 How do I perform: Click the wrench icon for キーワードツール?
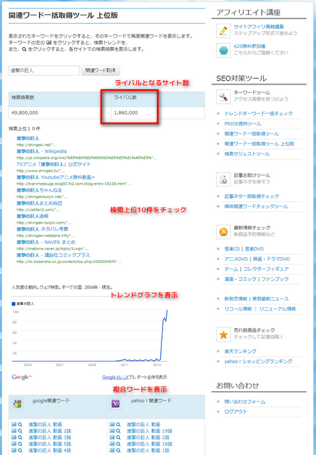coord(223,97)
